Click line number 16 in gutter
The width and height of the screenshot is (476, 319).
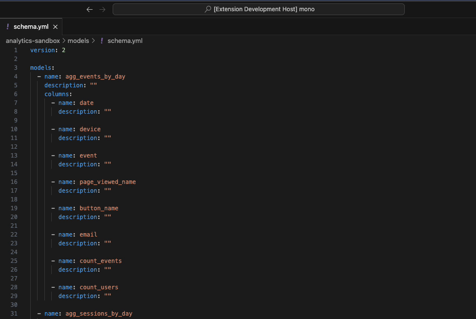click(x=14, y=182)
